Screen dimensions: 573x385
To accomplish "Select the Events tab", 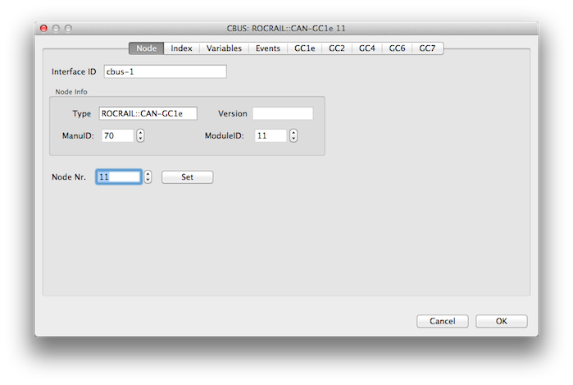I will [x=268, y=48].
